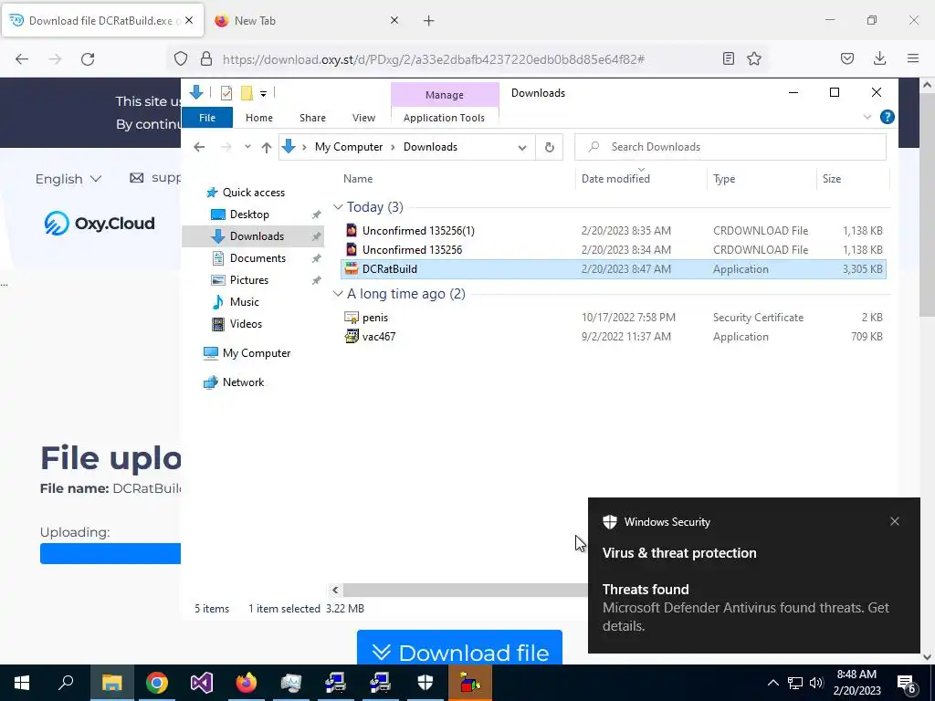Open the Share ribbon tab
Viewport: 935px width, 701px height.
pyautogui.click(x=312, y=118)
